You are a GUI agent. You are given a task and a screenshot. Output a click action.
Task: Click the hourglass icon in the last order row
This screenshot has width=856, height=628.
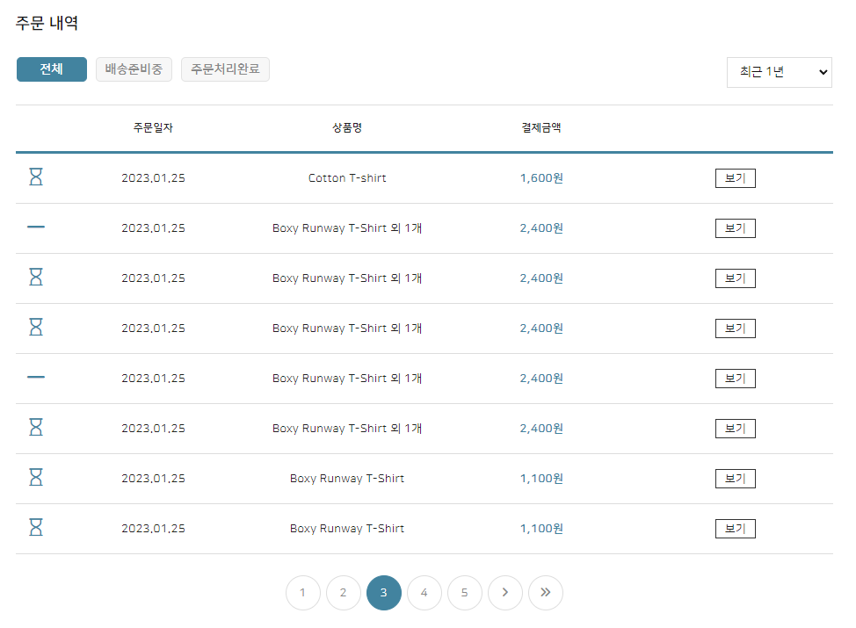click(x=36, y=528)
